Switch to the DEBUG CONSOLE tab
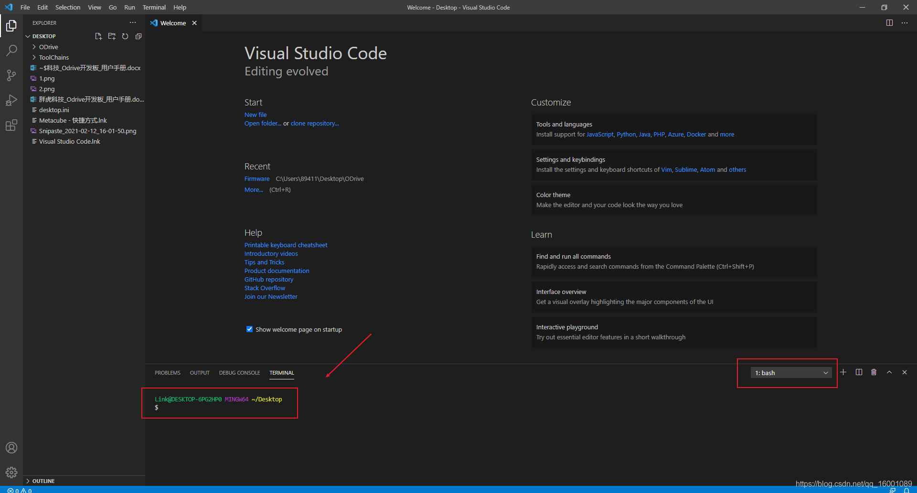Image resolution: width=917 pixels, height=493 pixels. pyautogui.click(x=239, y=373)
